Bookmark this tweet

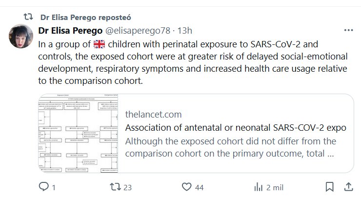330,186
